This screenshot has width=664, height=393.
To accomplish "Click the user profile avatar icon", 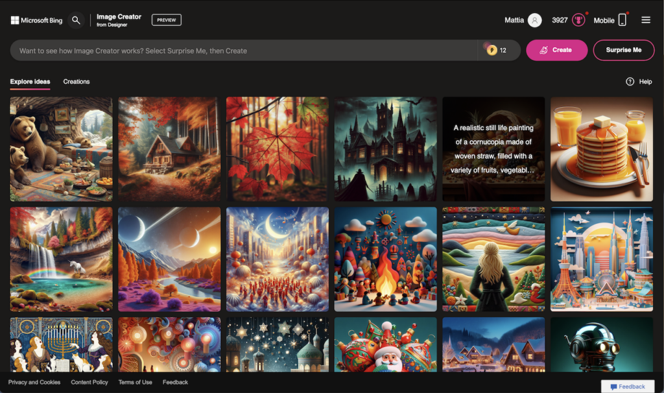I will 534,20.
